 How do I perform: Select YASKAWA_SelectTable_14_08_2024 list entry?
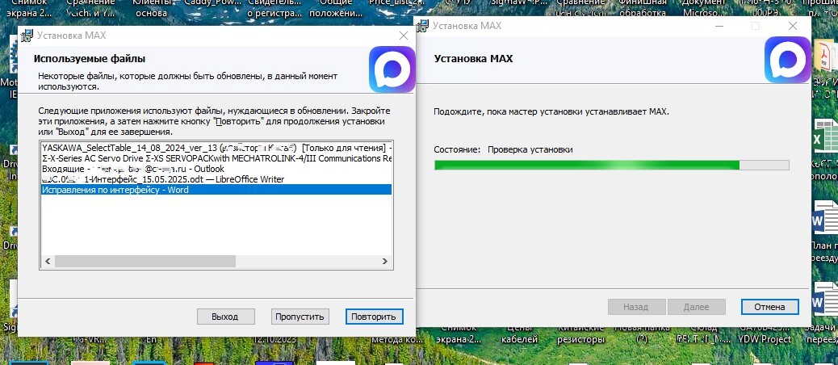click(216, 148)
